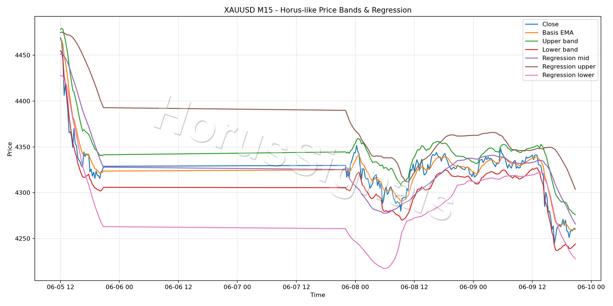The width and height of the screenshot is (613, 306).
Task: Click the '06-08 00' x-axis tick label
Action: [x=355, y=287]
